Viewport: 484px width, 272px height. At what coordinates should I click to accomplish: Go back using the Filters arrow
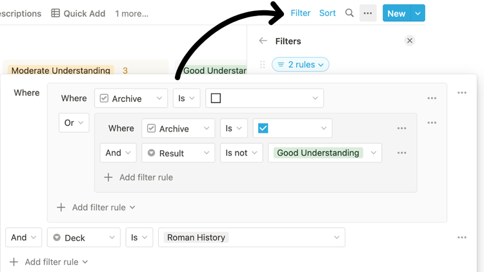pyautogui.click(x=263, y=41)
